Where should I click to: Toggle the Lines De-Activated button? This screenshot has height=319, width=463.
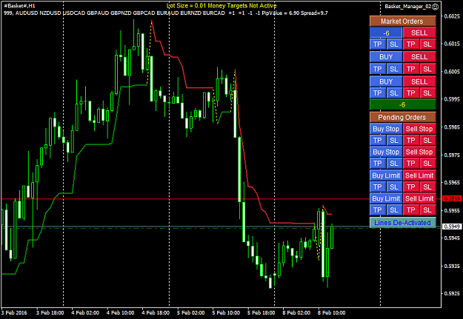click(403, 223)
